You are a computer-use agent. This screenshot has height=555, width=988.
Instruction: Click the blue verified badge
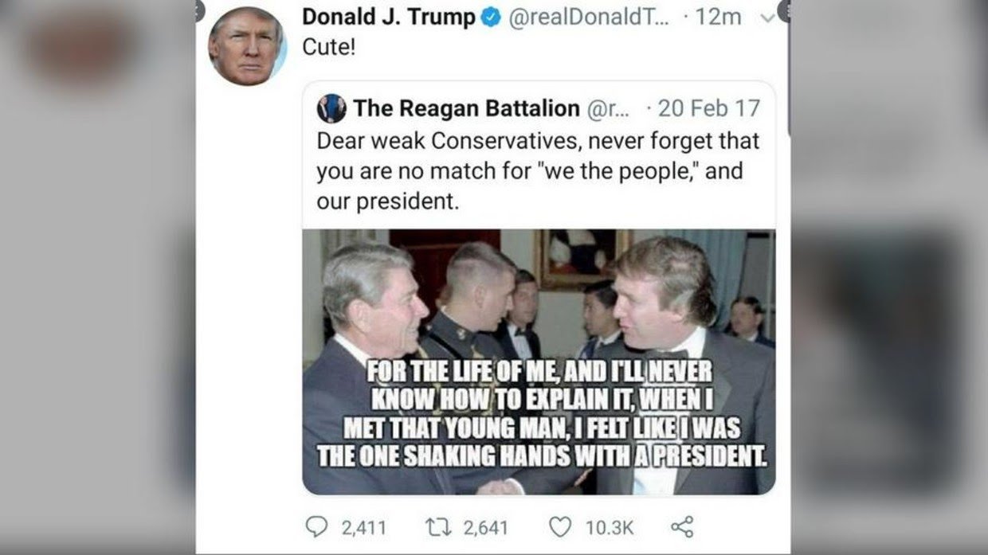click(492, 18)
